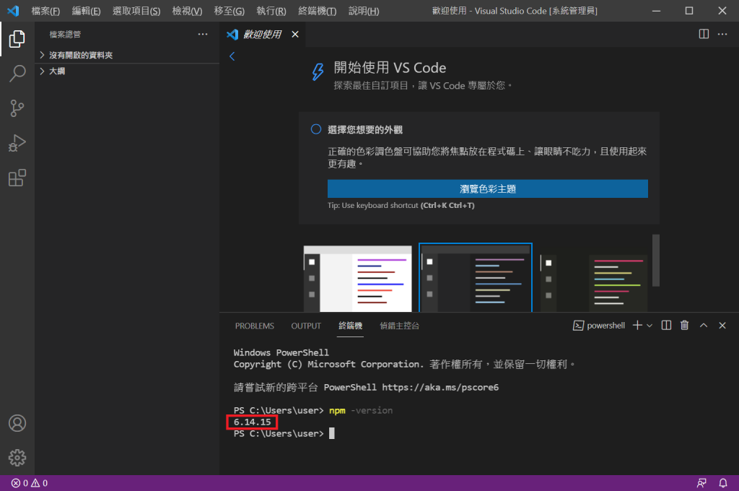Screen dimensions: 739x491
Task: Select the high contrast theme thumbnail
Action: [594, 282]
